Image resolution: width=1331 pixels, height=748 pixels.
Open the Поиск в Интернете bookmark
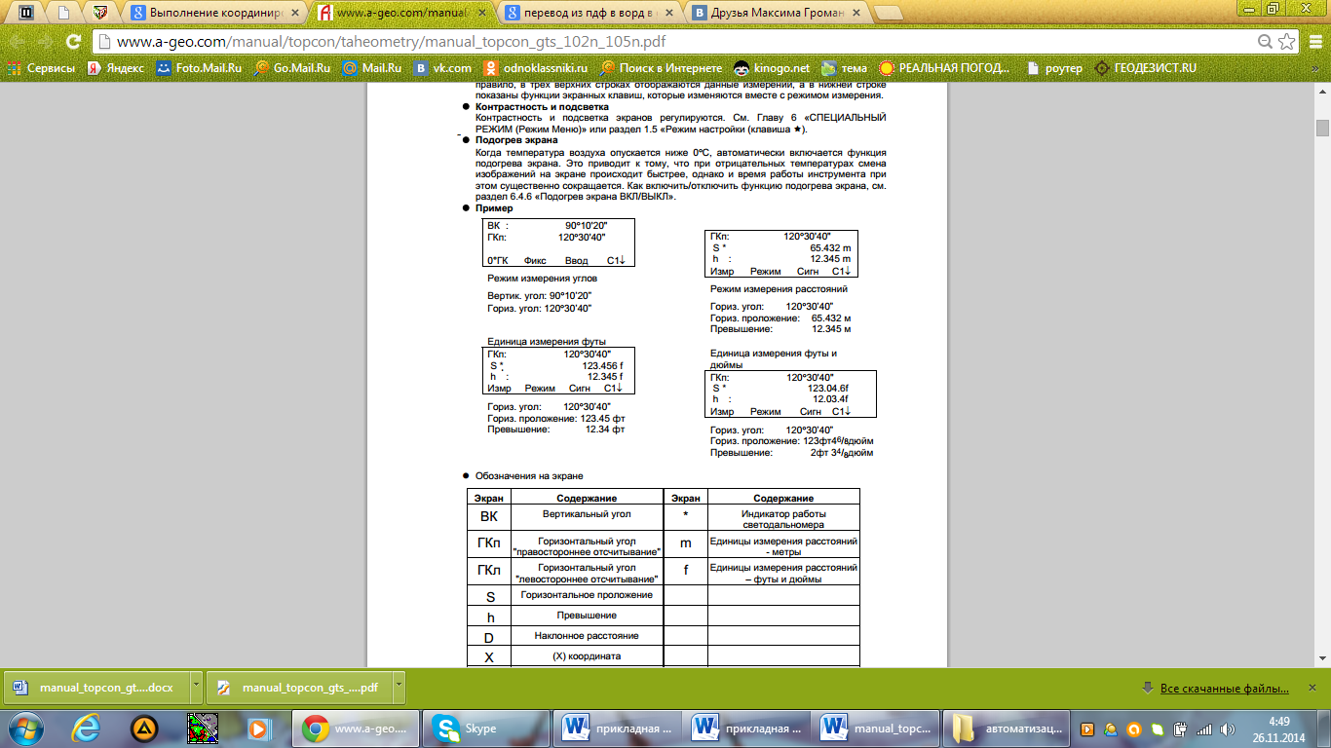662,68
